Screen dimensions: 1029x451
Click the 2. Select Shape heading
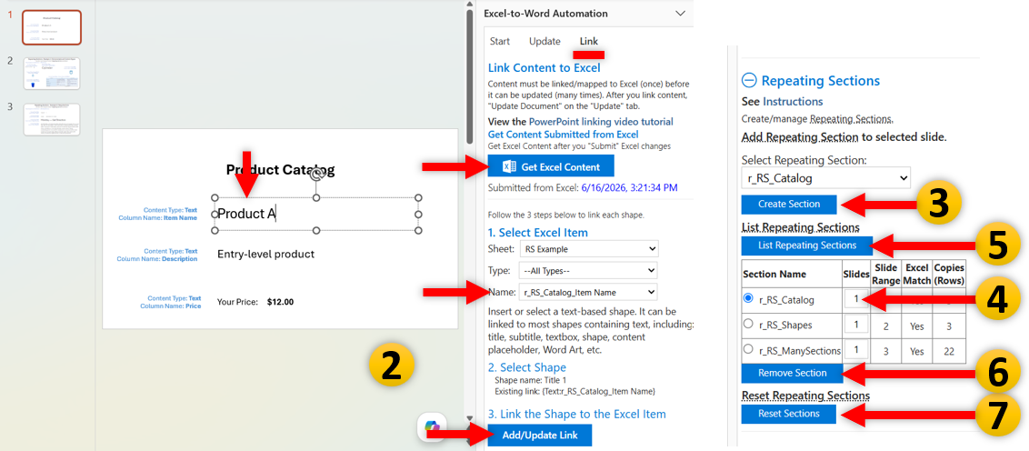click(527, 367)
